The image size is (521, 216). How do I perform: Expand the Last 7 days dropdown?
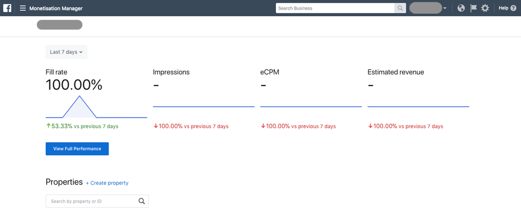coord(66,52)
